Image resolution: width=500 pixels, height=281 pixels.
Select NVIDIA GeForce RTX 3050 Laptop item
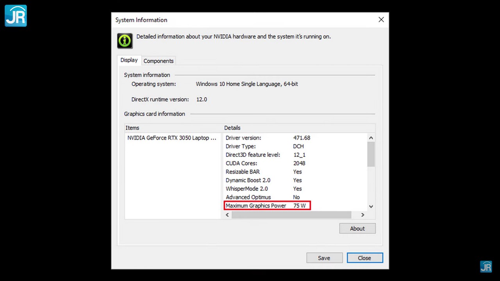(x=172, y=138)
